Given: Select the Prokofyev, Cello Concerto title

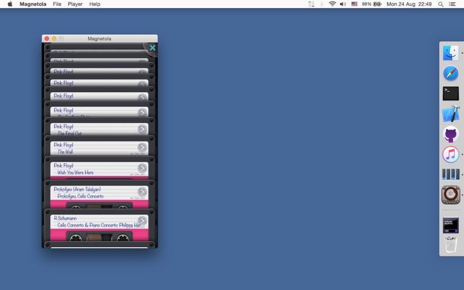Looking at the screenshot, I should click(x=81, y=196).
